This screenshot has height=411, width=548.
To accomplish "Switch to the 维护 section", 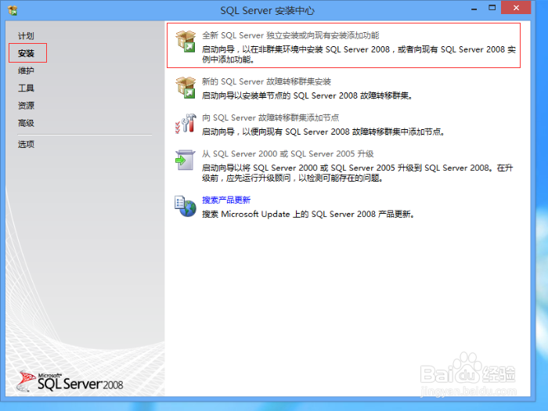I will (x=26, y=70).
